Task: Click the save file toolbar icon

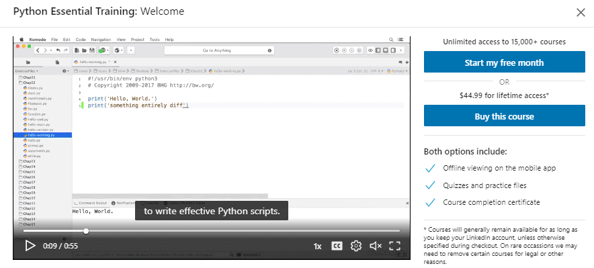Action: tap(91, 50)
